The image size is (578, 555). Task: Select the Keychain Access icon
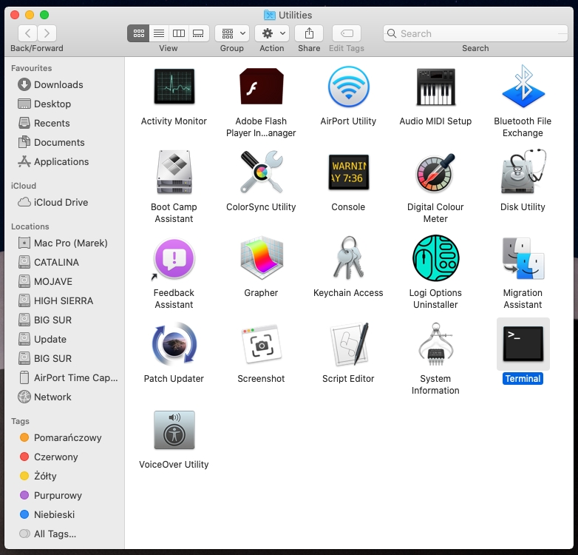348,258
